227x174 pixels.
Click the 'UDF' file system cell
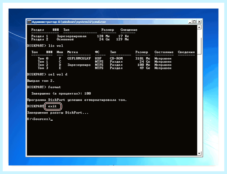click(x=98, y=59)
